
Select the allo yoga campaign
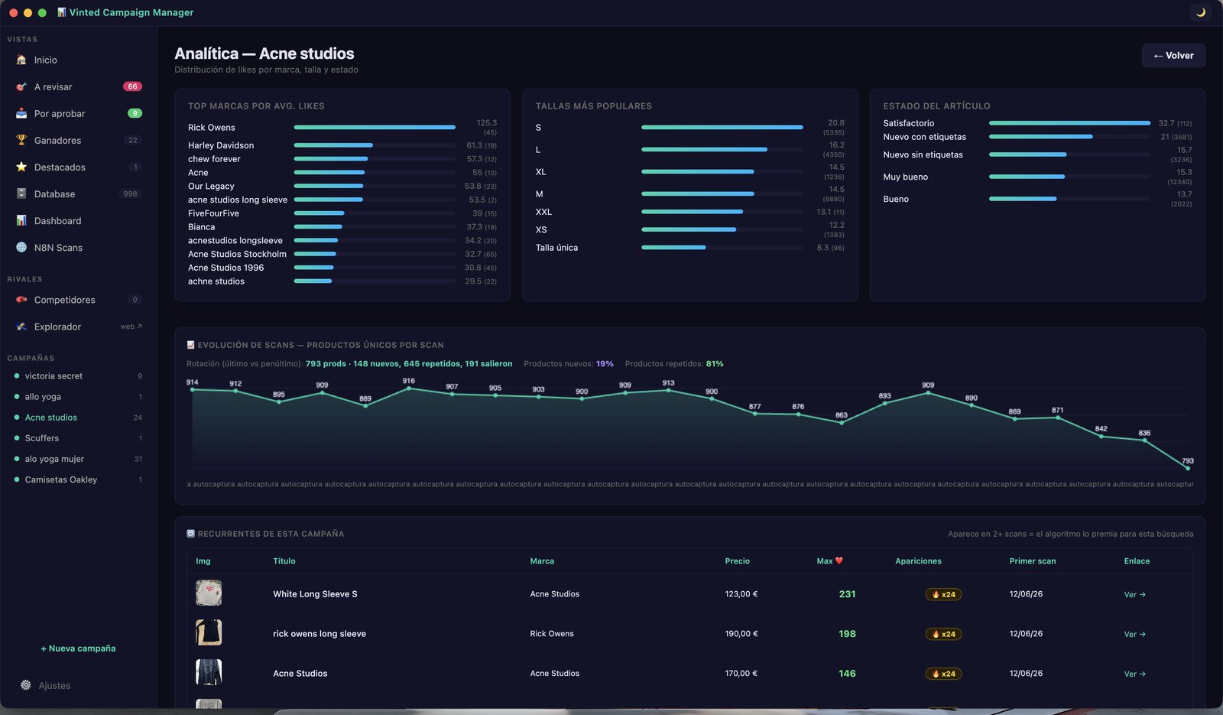coord(79,397)
